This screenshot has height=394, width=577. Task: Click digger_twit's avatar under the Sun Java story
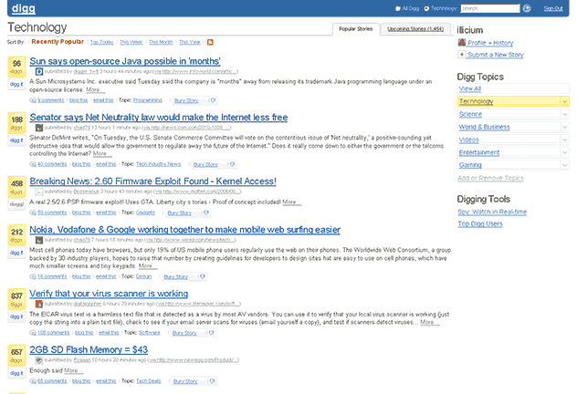(x=39, y=71)
